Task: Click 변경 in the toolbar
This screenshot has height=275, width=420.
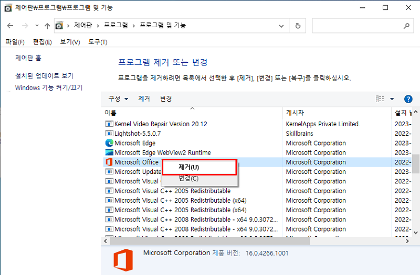Action: [x=166, y=98]
